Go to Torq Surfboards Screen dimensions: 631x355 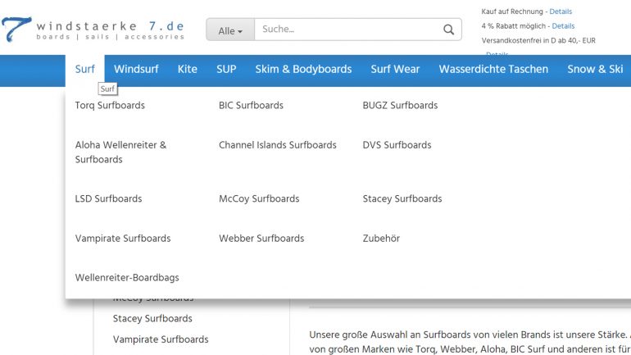point(110,106)
